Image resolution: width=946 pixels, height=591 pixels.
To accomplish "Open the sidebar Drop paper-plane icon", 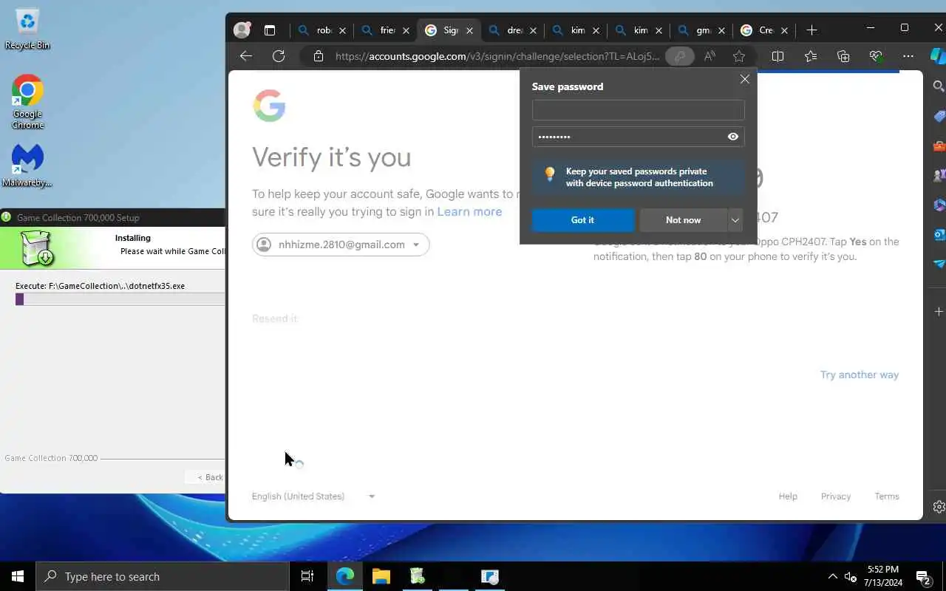I will tap(939, 264).
